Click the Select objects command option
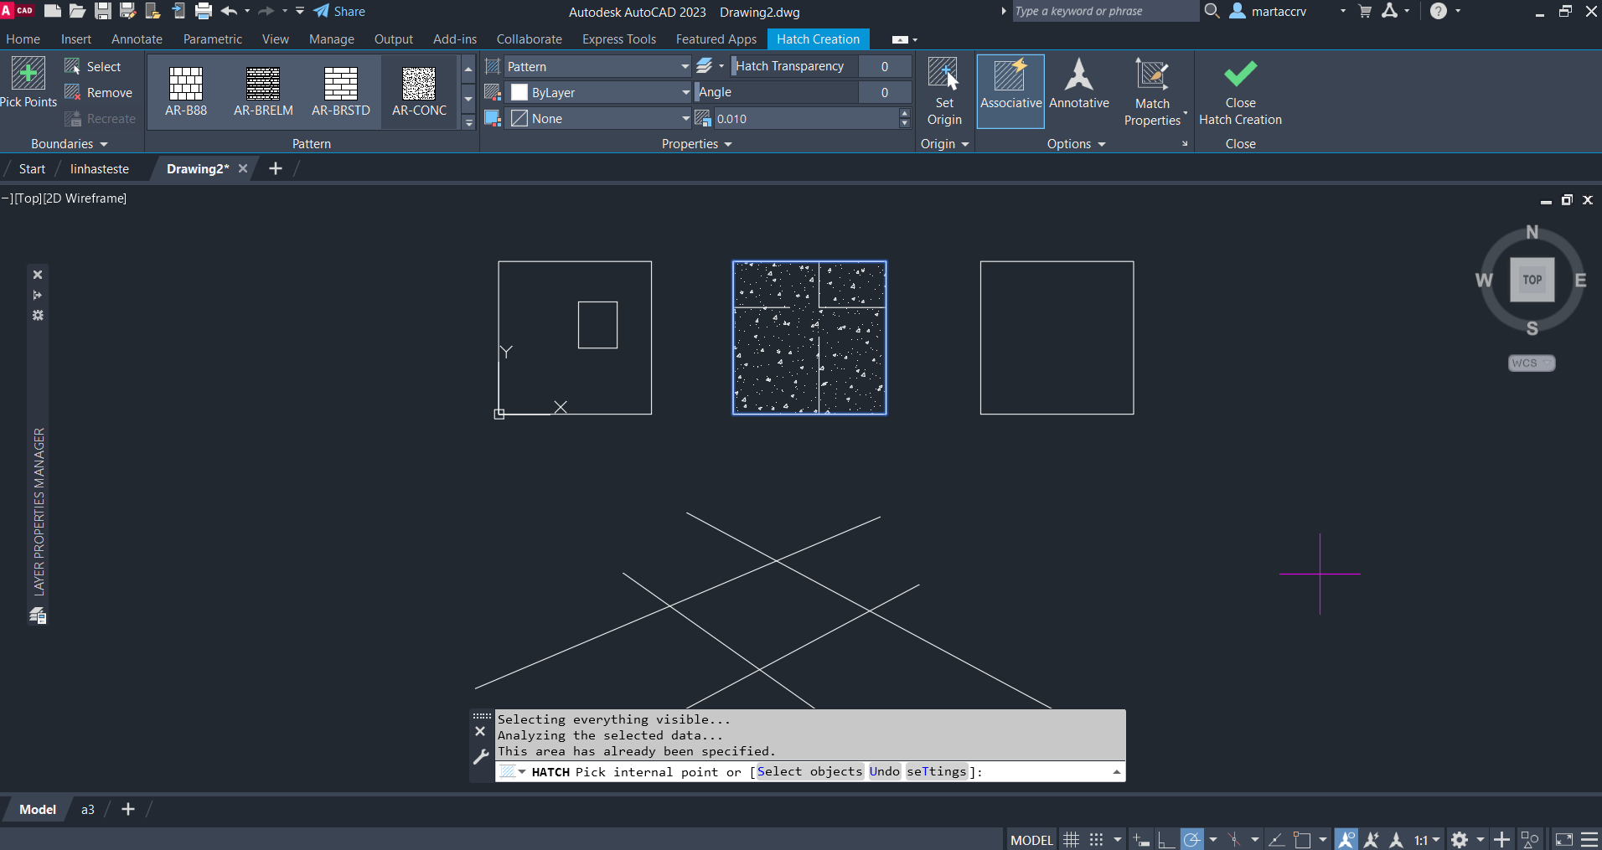Viewport: 1602px width, 850px height. pos(809,771)
